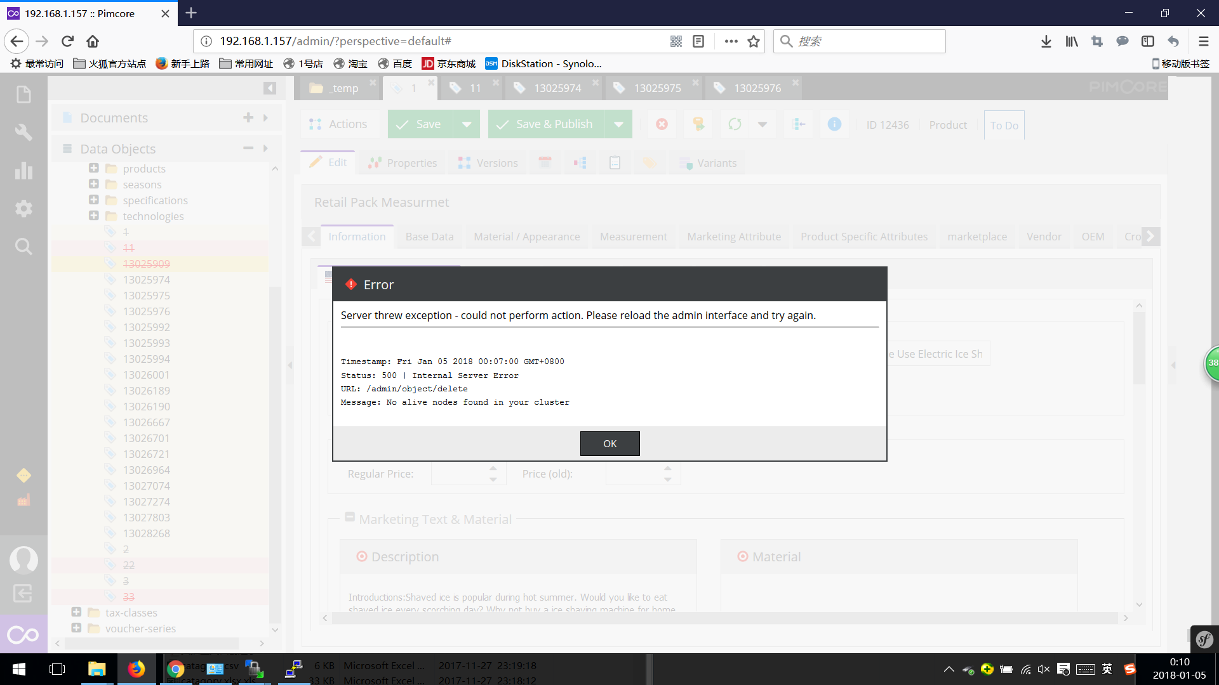Open the magnifier search sidebar icon
This screenshot has width=1219, height=685.
pos(23,246)
